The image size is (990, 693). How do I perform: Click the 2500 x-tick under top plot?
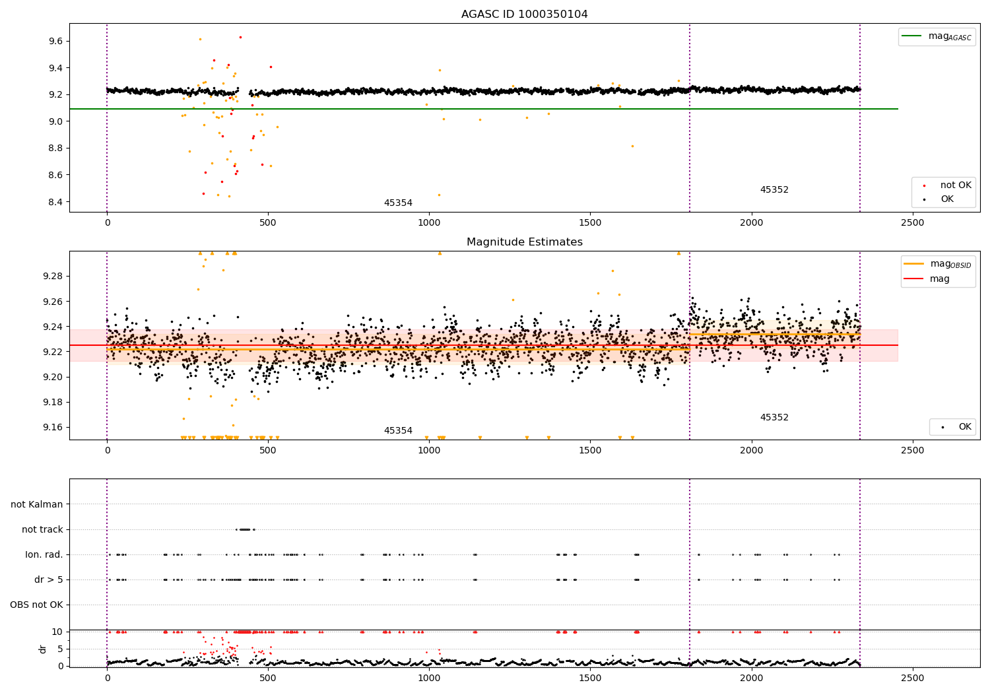[913, 223]
